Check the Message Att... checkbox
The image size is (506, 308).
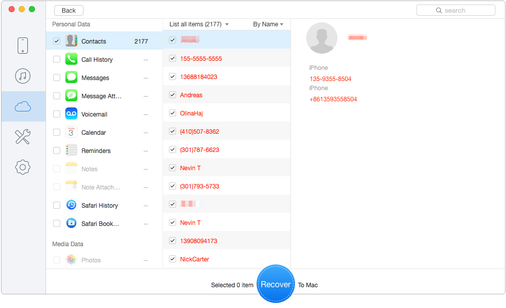coord(57,96)
